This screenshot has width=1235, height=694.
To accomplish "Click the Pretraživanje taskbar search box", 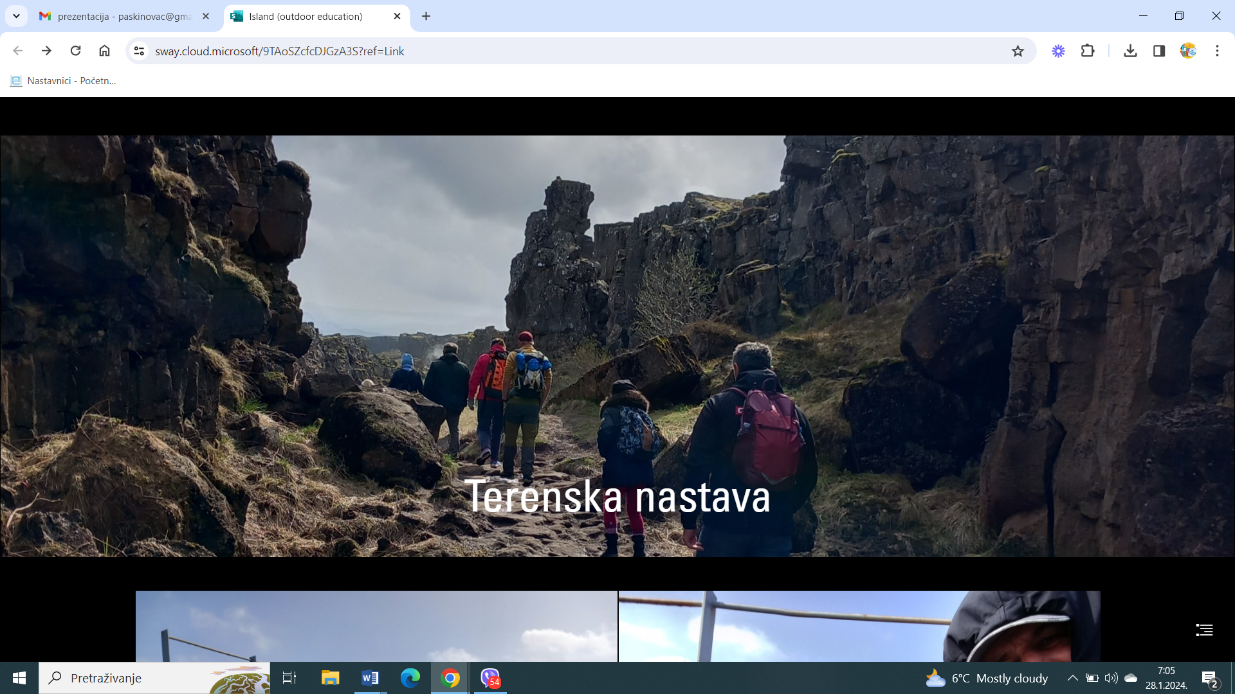I will (x=154, y=678).
